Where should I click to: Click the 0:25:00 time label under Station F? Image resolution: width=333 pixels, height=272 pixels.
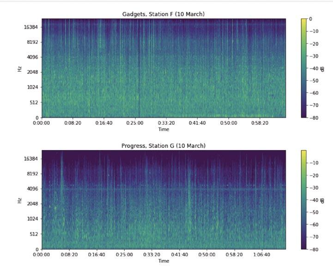[135, 123]
